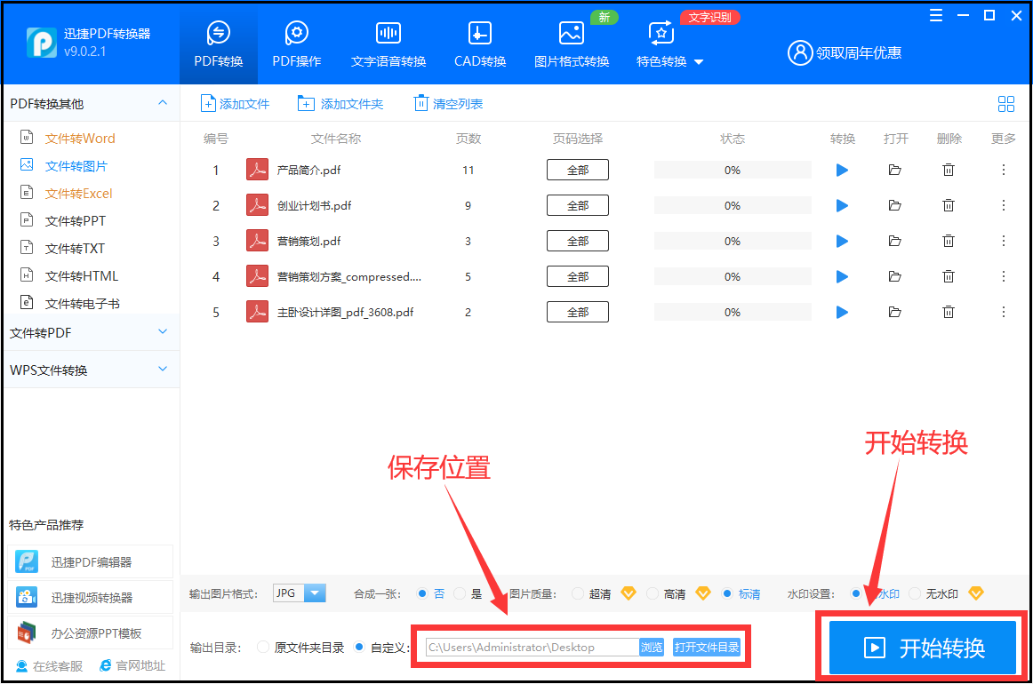1033x684 pixels.
Task: Click 打开文件目录 button
Action: pyautogui.click(x=706, y=647)
